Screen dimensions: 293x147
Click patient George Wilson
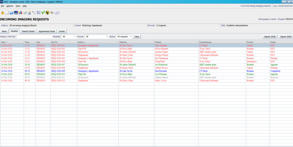click(x=161, y=55)
